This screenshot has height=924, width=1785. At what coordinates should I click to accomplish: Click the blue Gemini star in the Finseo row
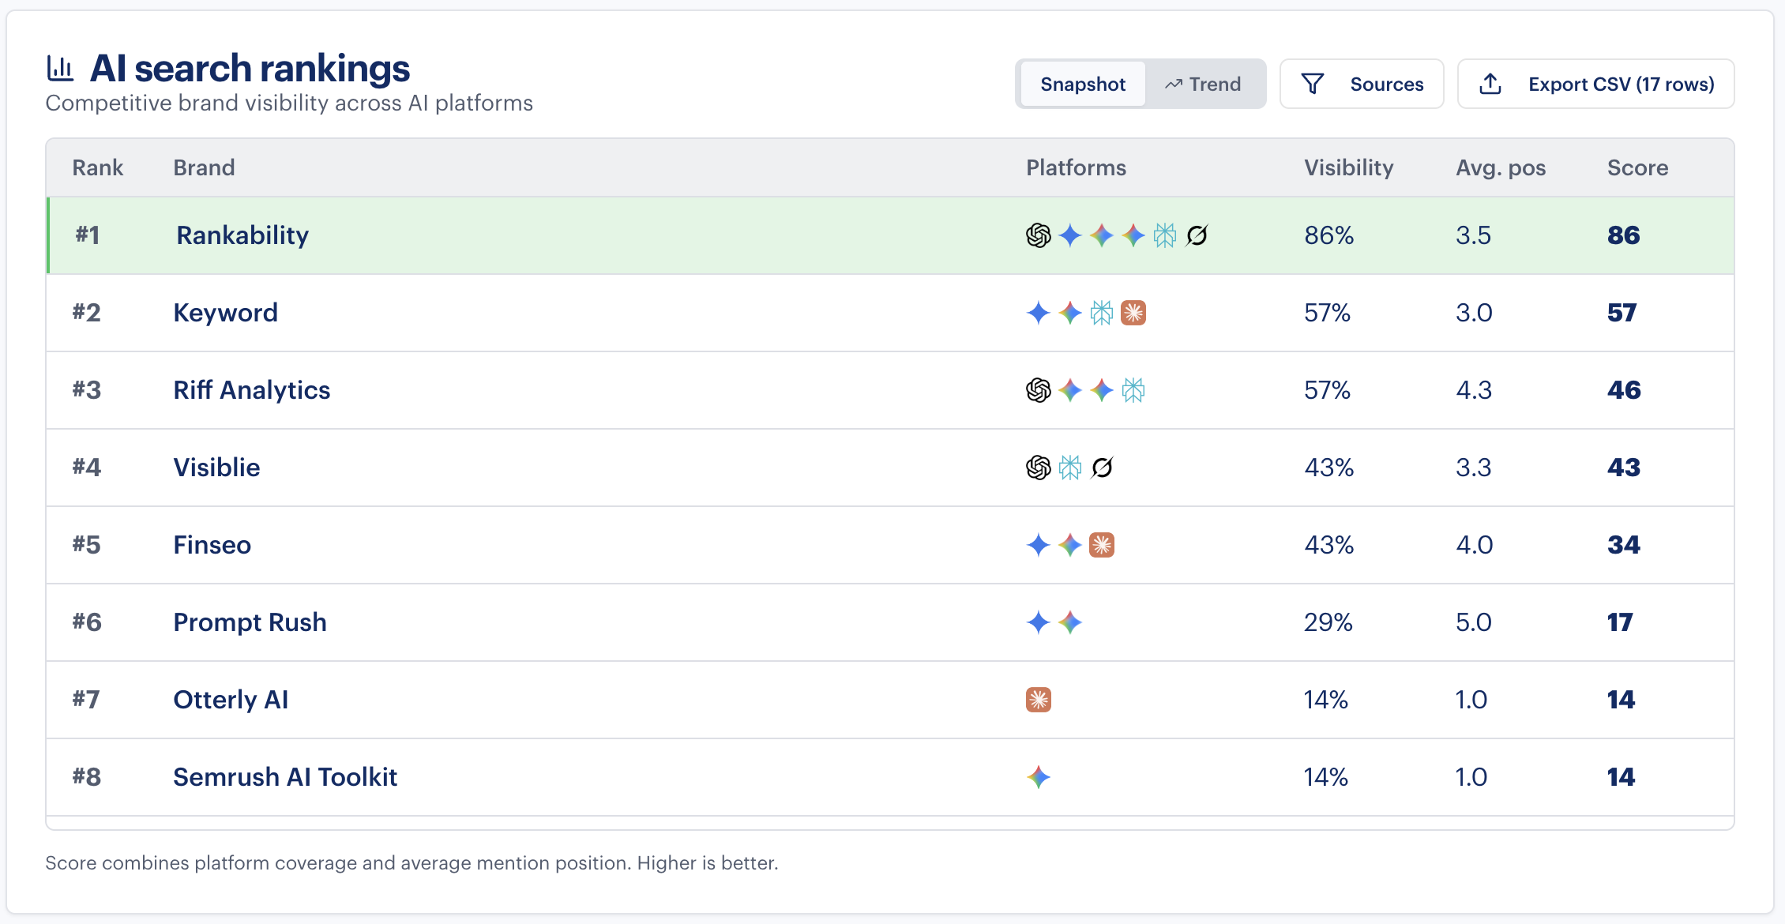coord(1039,545)
